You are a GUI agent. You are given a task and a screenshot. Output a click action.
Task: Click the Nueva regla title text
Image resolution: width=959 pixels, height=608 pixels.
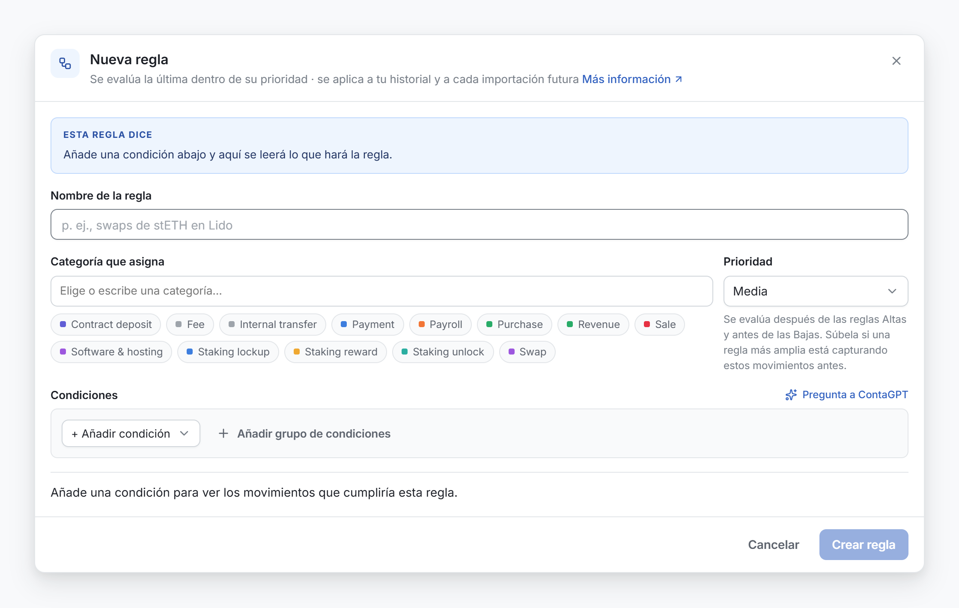pos(129,60)
